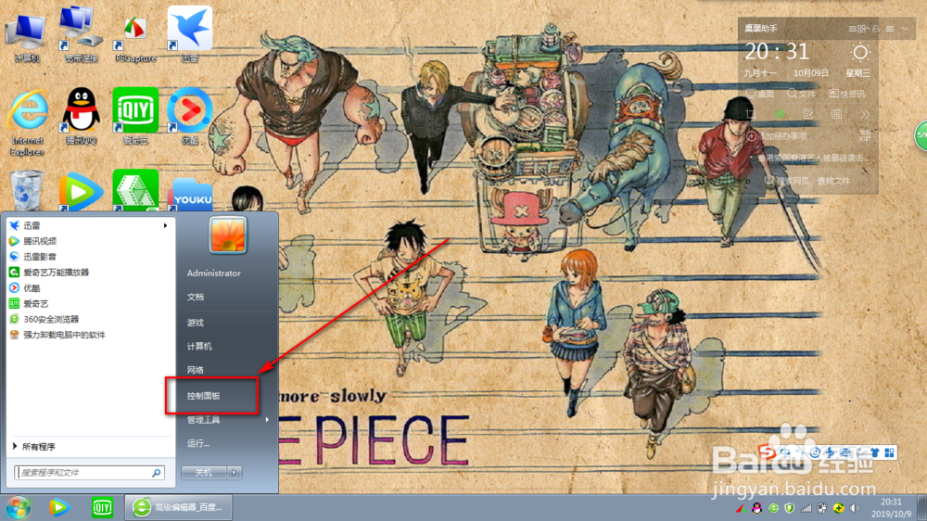This screenshot has width=927, height=521.
Task: Click the Show Desktop strip on taskbar
Action: [x=921, y=508]
